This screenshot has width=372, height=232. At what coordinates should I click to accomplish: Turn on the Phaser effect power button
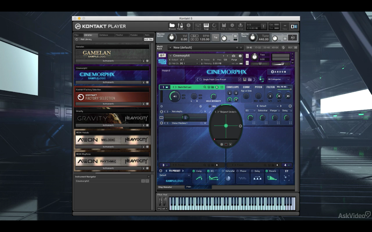[237, 171]
